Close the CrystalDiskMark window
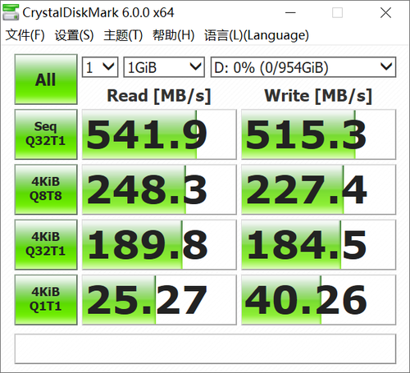This screenshot has width=410, height=373. [385, 12]
